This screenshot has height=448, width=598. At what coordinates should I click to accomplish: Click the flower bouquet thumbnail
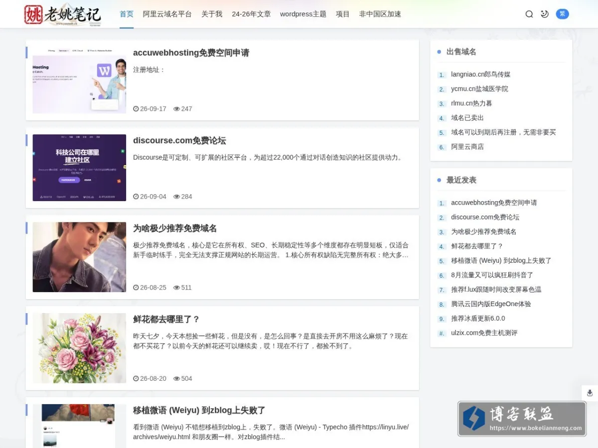[79, 348]
